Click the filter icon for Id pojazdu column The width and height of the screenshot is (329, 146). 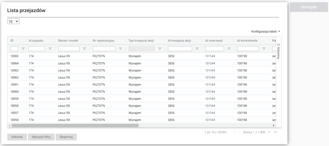tap(50, 49)
